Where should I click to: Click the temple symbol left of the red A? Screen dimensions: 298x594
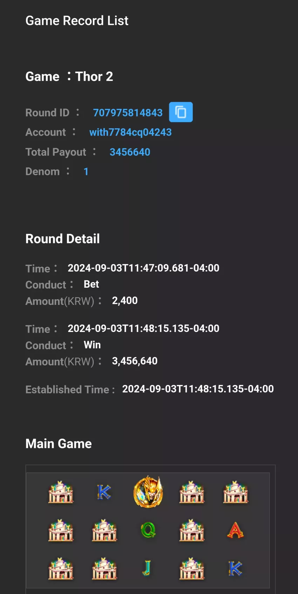click(x=192, y=530)
